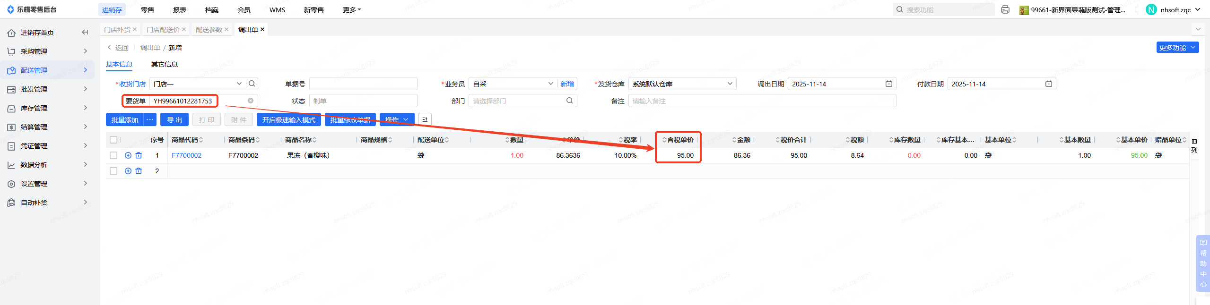The height and width of the screenshot is (305, 1210).
Task: Collapse the sidebar with the arrow icon
Action: [x=85, y=32]
